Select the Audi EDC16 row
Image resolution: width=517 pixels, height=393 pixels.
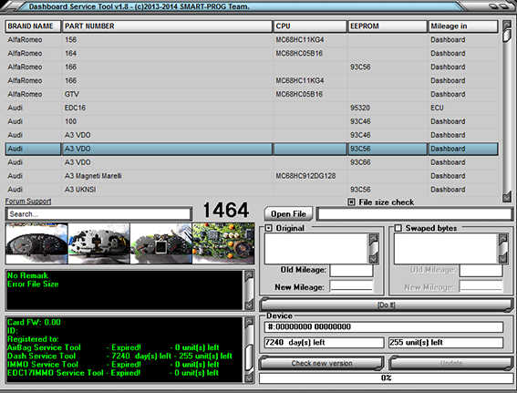point(252,108)
